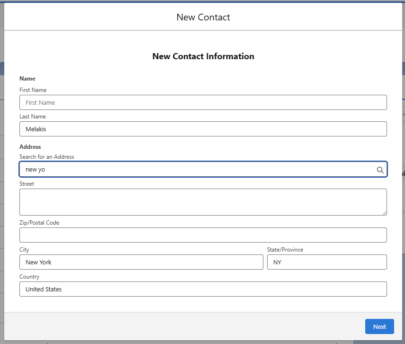405x344 pixels.
Task: Click into the Street text area
Action: 203,202
